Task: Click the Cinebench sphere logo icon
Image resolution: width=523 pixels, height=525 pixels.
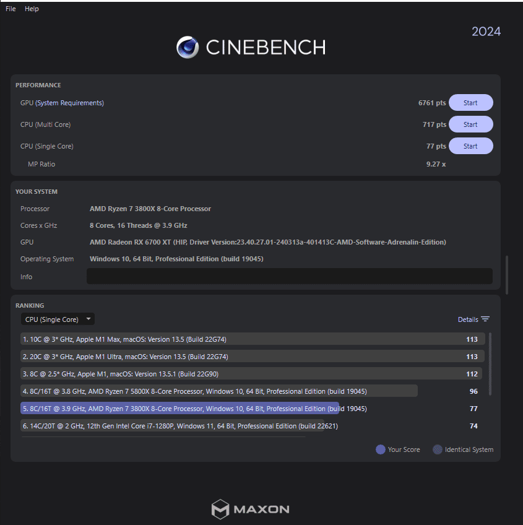Action: (x=188, y=47)
